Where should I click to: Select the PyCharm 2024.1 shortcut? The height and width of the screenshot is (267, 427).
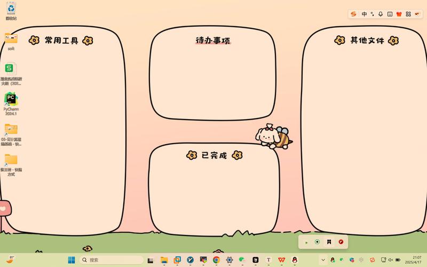click(11, 104)
